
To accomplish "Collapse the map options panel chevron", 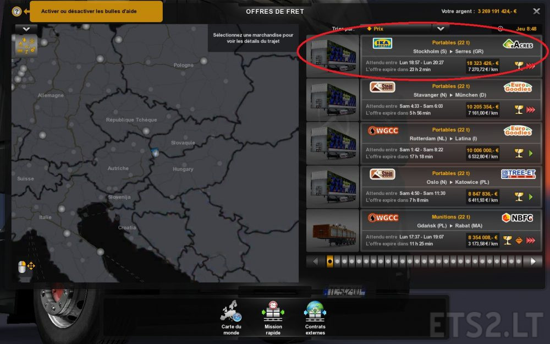I will [25, 28].
